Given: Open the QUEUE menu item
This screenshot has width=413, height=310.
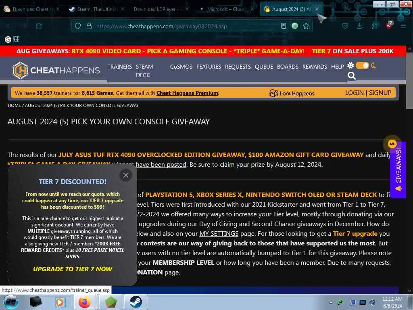Looking at the screenshot, I should point(264,67).
